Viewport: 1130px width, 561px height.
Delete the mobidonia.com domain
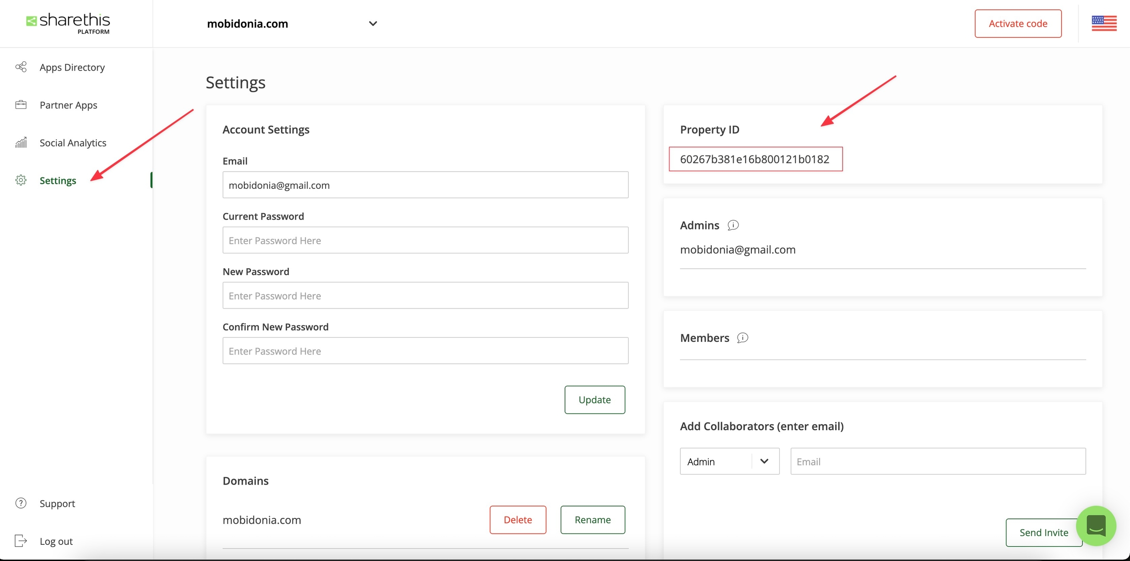pyautogui.click(x=517, y=520)
